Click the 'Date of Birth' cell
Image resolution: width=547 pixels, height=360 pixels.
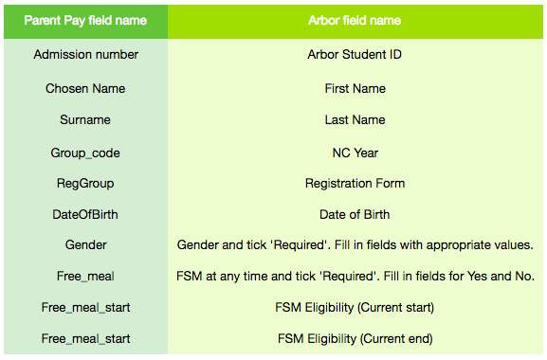click(x=356, y=214)
